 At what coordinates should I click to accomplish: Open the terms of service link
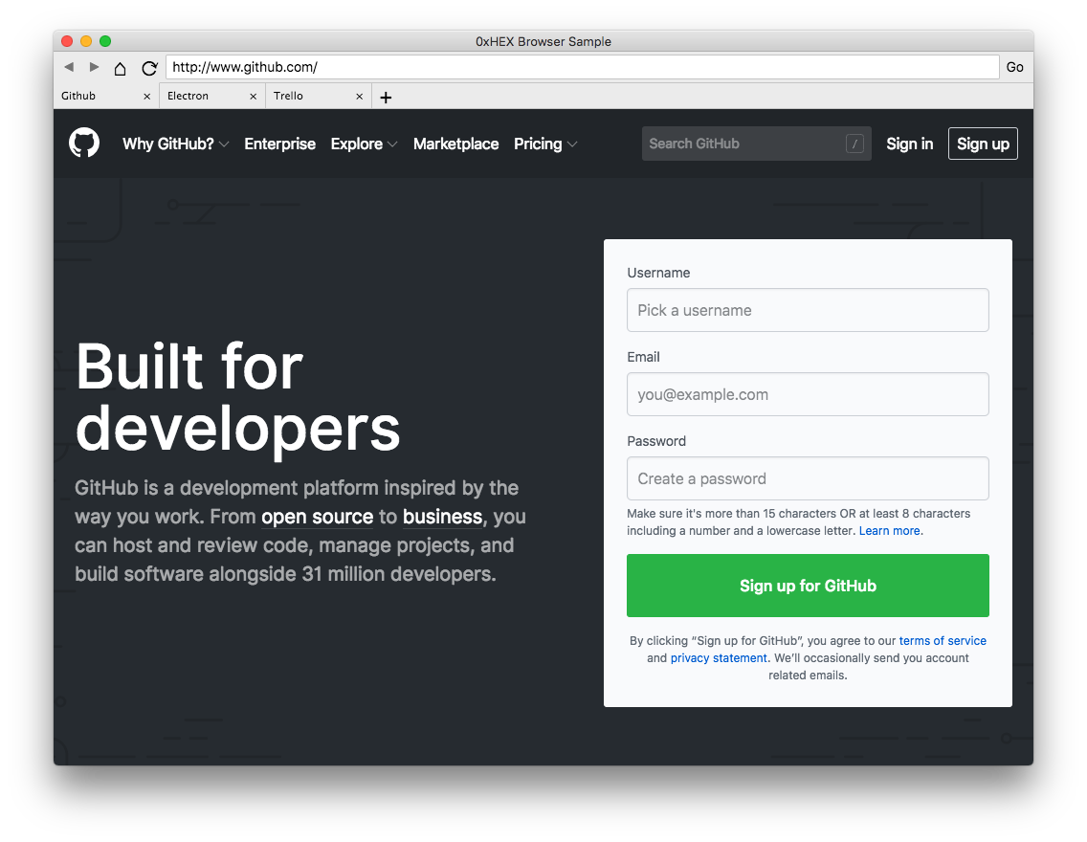point(943,641)
